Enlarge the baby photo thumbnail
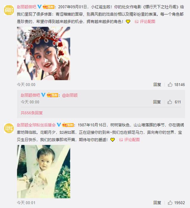 point(44,172)
